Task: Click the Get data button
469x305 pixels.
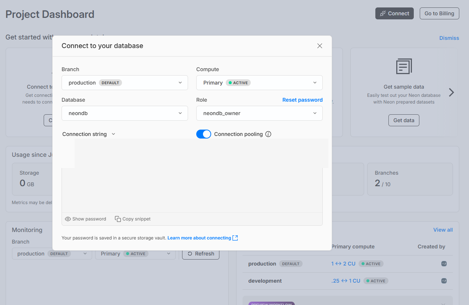Action: [404, 120]
